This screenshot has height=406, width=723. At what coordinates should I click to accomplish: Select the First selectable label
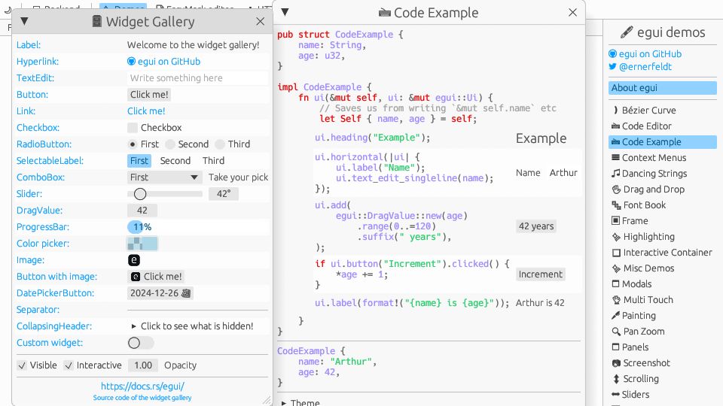point(139,161)
